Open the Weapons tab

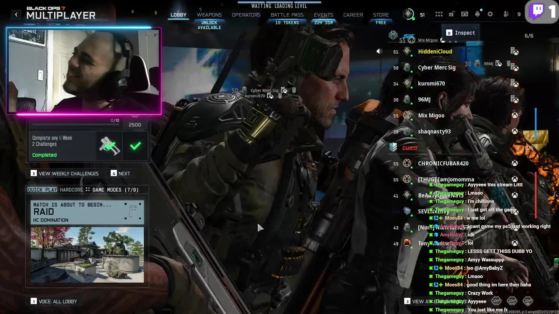click(209, 15)
